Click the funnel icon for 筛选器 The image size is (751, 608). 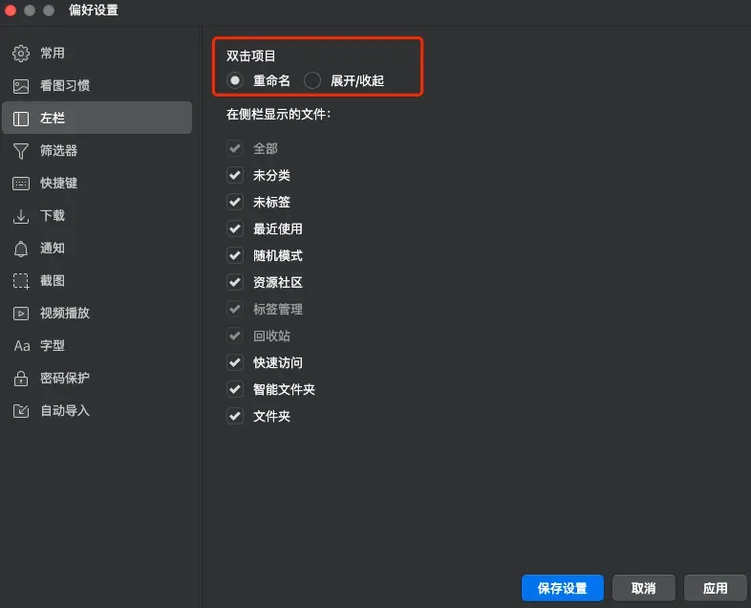tap(21, 151)
